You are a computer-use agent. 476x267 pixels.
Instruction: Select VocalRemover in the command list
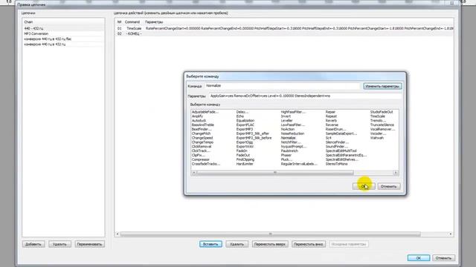[382, 129]
